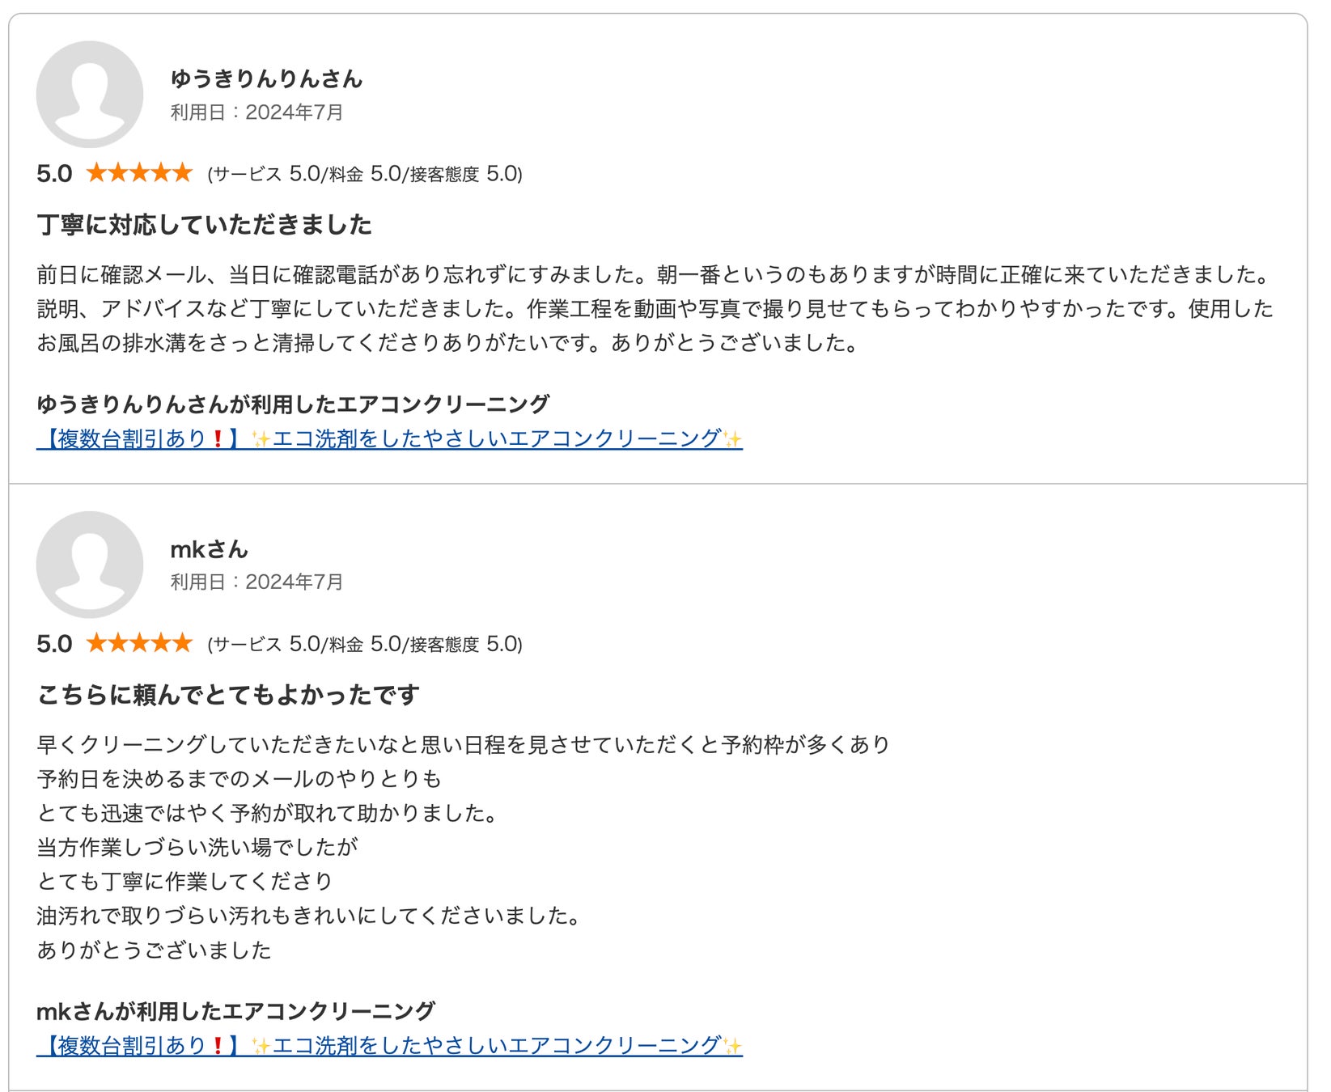
Task: Click ゆうきりんりんさん's profile avatar icon
Action: coord(90,95)
